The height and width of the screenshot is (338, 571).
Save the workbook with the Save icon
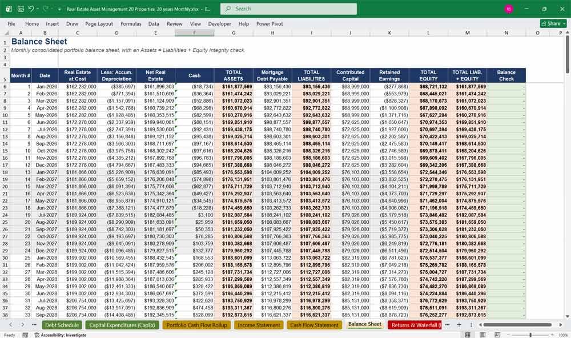click(21, 9)
